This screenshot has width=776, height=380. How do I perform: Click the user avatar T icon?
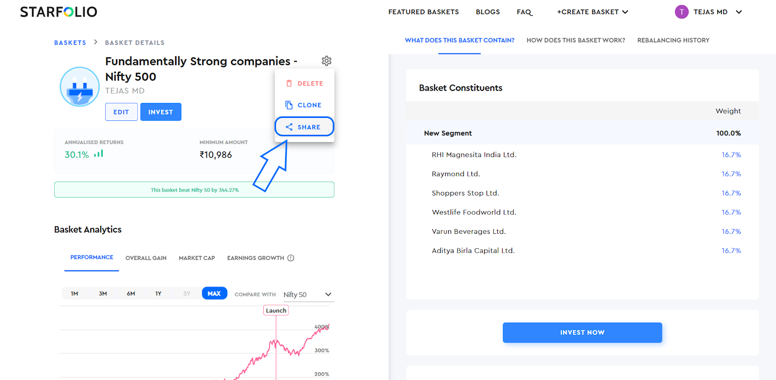[681, 12]
